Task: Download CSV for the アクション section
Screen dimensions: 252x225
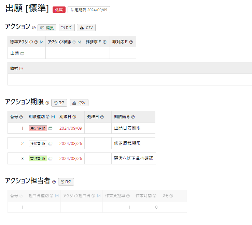Action: tap(86, 28)
